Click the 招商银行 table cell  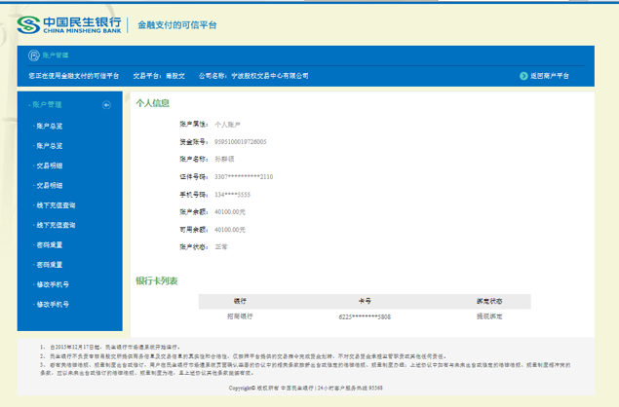(x=240, y=316)
